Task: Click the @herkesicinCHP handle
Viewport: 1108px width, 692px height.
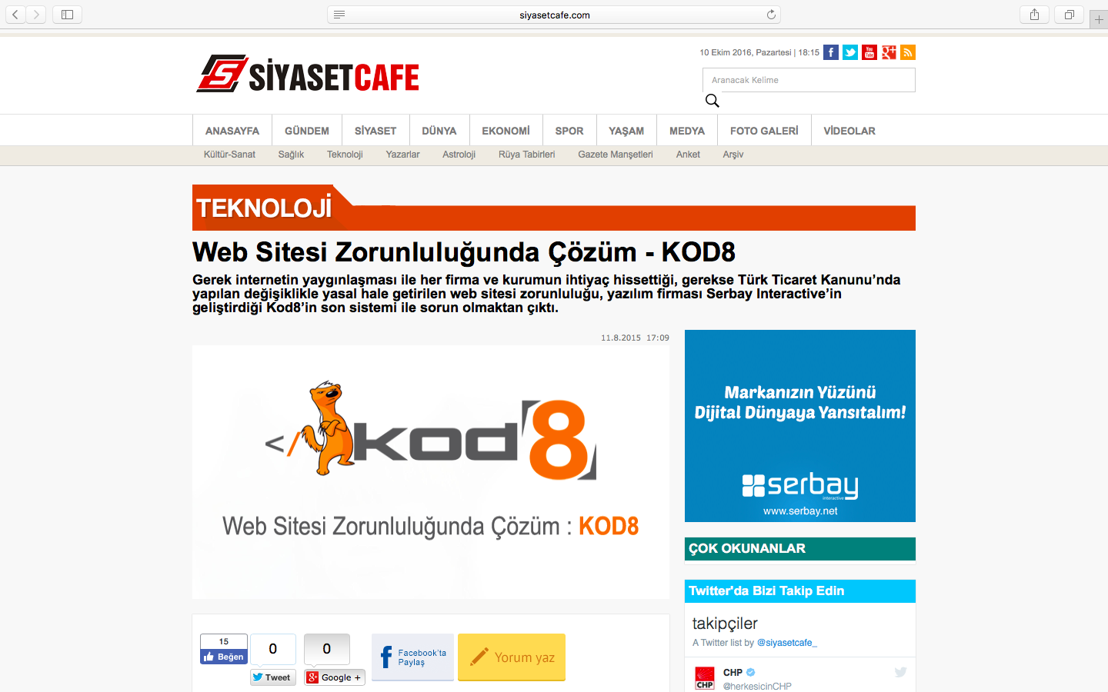Action: [x=757, y=686]
